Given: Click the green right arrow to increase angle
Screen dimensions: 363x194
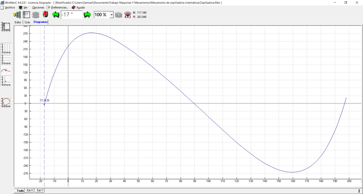Looking at the screenshot, I should (87, 15).
